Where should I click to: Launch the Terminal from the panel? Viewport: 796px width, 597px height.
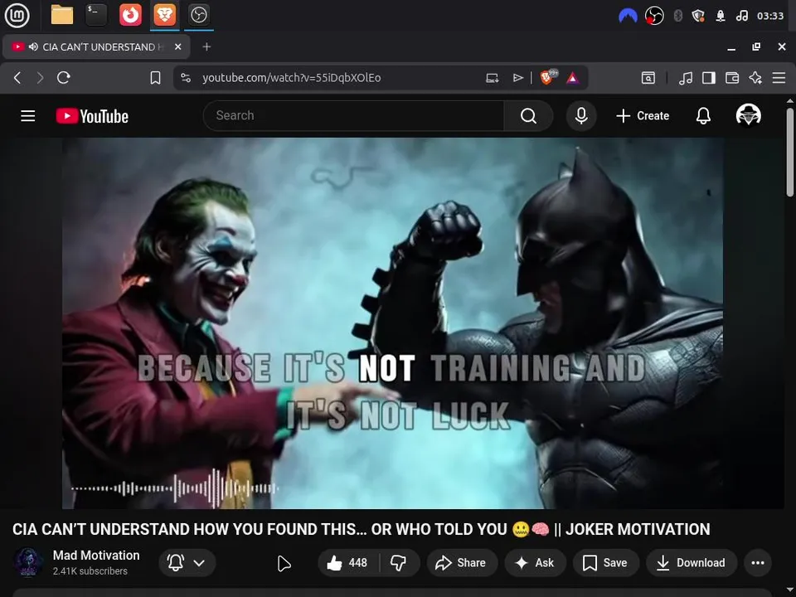tap(96, 15)
